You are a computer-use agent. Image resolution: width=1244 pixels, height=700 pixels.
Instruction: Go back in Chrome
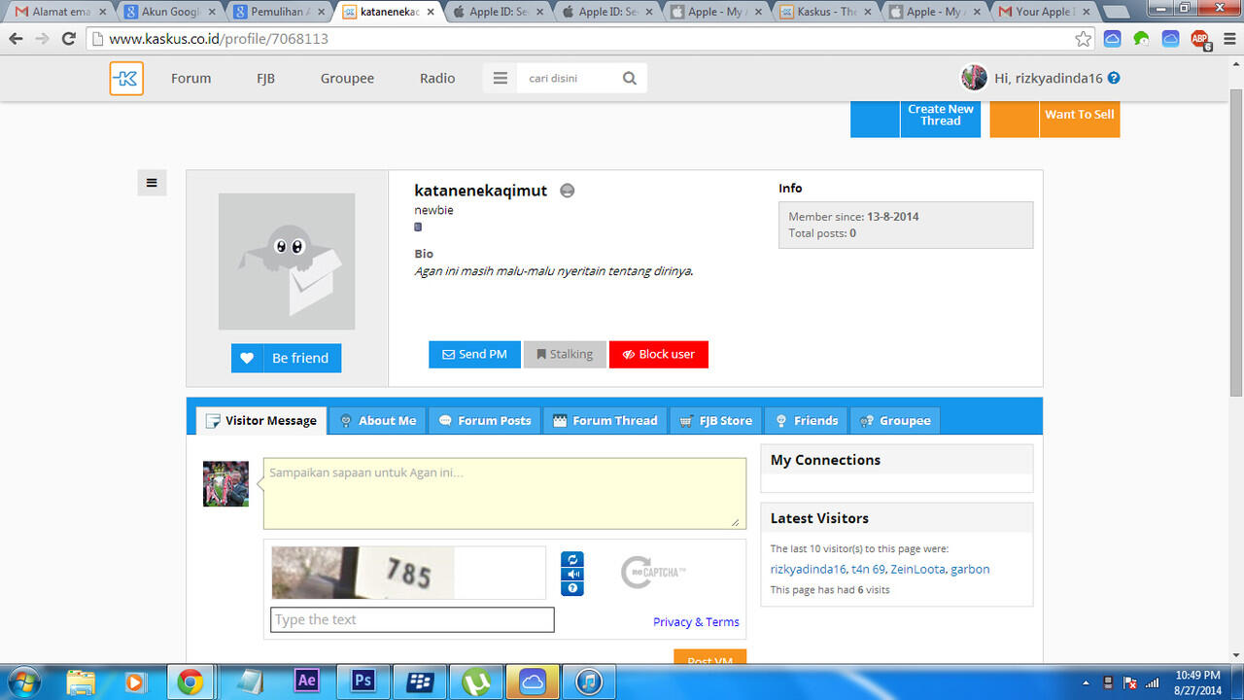(16, 39)
